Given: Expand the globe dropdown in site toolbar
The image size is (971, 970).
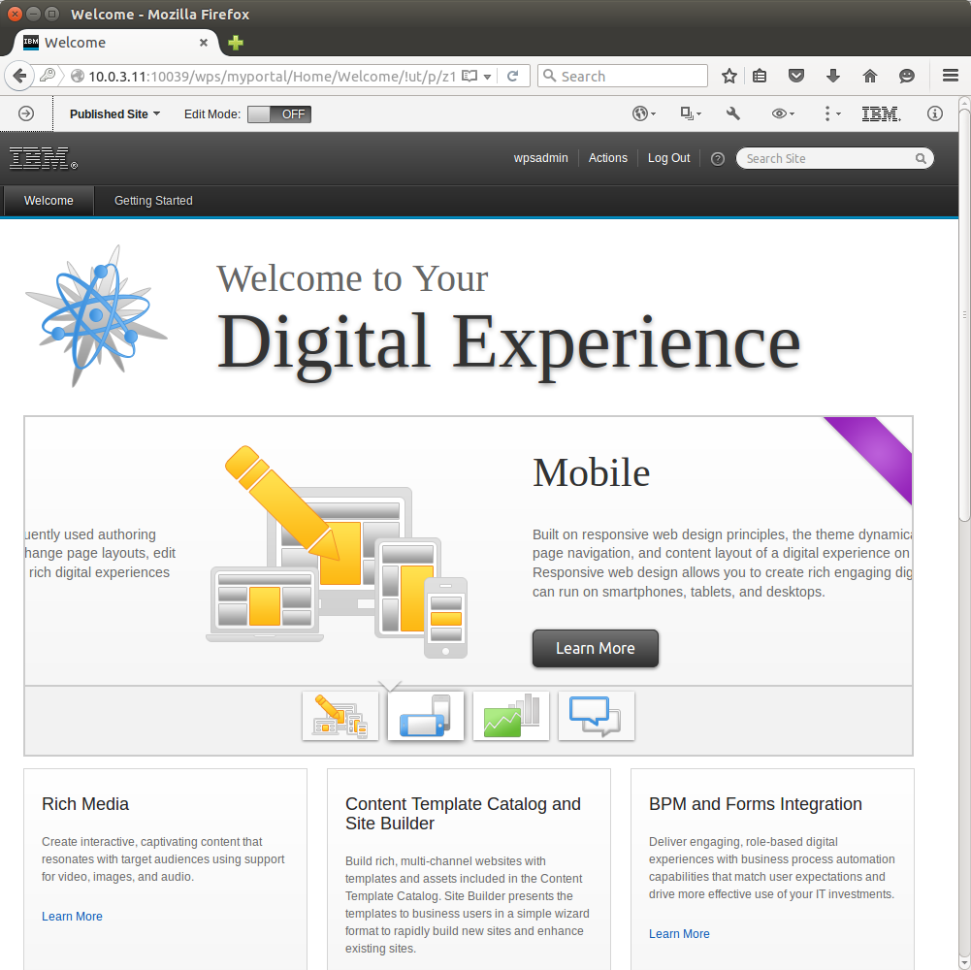Looking at the screenshot, I should [x=644, y=113].
